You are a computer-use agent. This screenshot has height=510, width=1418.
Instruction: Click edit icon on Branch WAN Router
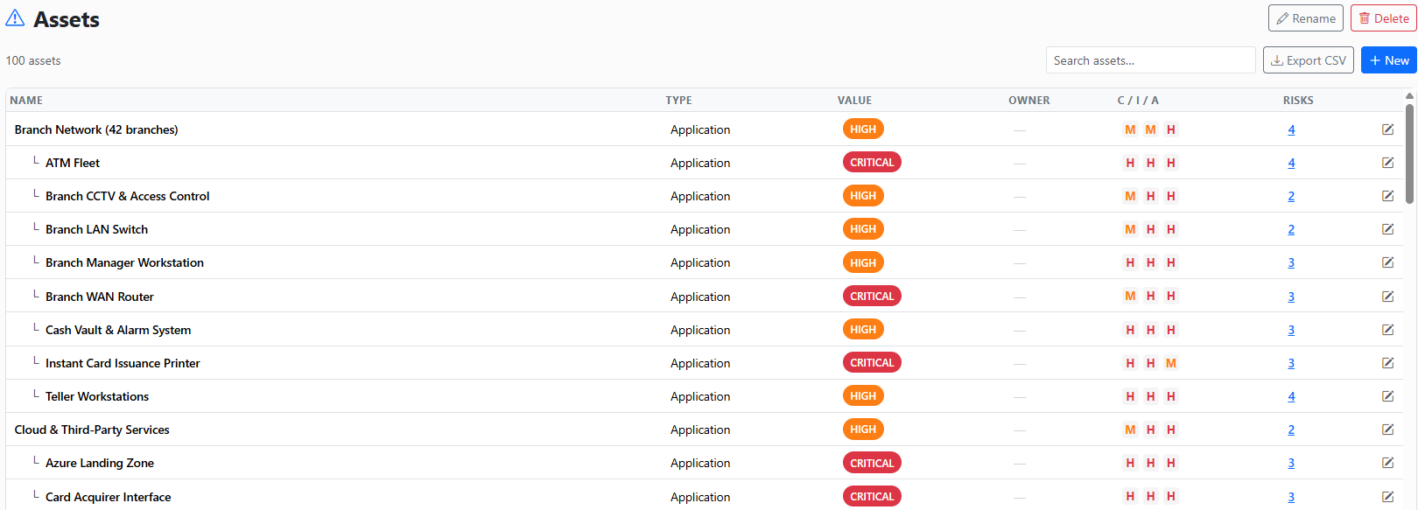1387,297
